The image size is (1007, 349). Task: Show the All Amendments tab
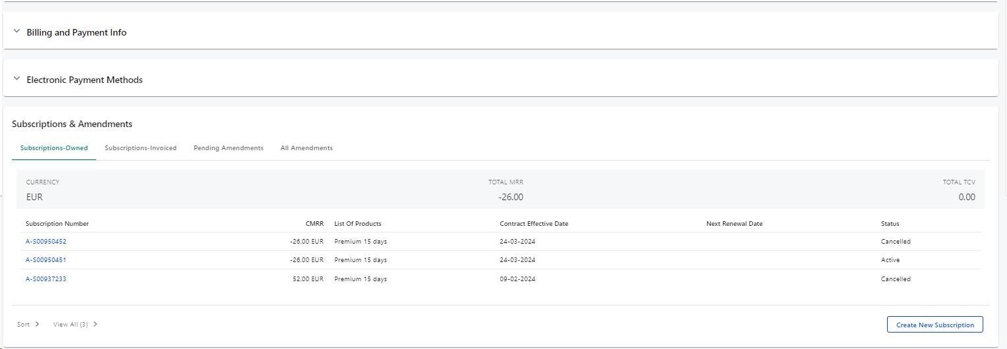point(306,148)
